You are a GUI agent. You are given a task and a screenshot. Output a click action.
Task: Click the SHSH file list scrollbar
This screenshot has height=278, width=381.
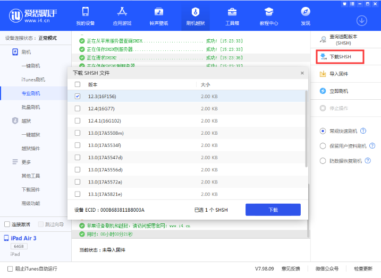[x=306, y=128]
